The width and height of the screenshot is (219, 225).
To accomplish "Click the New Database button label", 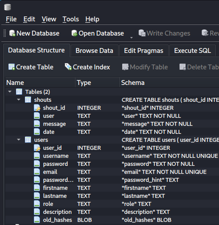I will click(x=38, y=33).
